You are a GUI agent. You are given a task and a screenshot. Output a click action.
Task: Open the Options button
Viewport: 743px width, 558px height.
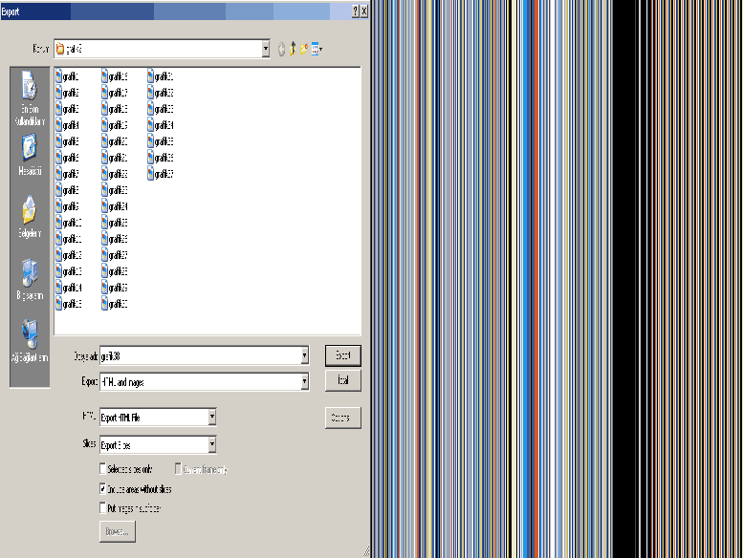click(343, 418)
